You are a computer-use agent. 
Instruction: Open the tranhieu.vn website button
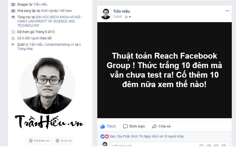(39, 141)
